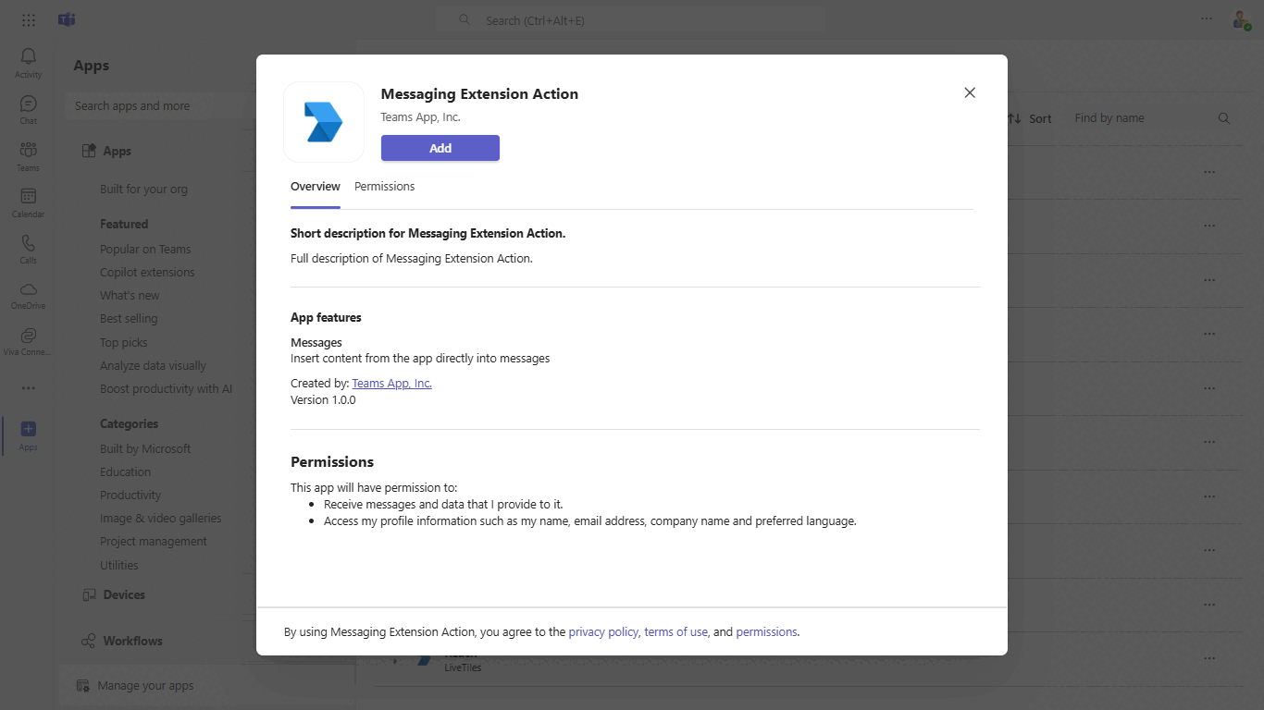This screenshot has width=1264, height=710.
Task: Select Utilities category
Action: pos(119,566)
